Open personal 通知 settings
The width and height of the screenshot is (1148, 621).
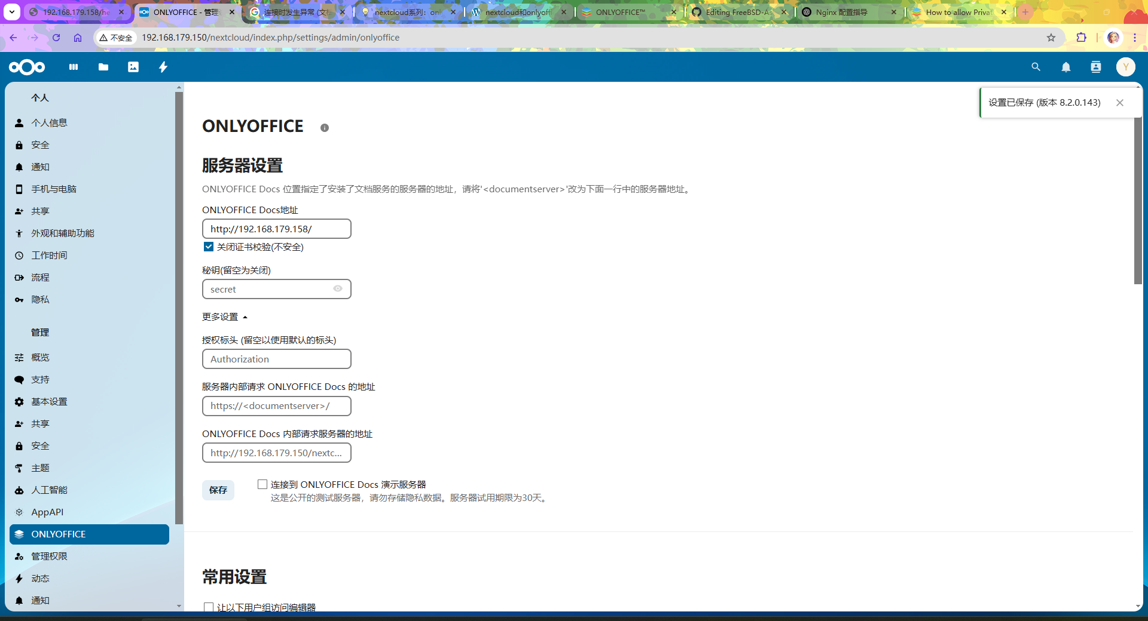tap(89, 167)
